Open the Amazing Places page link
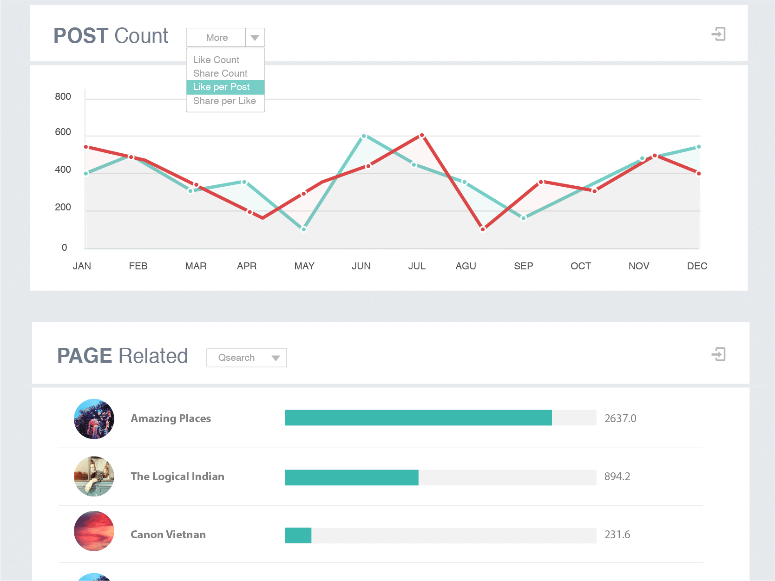Viewport: 775px width, 581px height. click(171, 418)
